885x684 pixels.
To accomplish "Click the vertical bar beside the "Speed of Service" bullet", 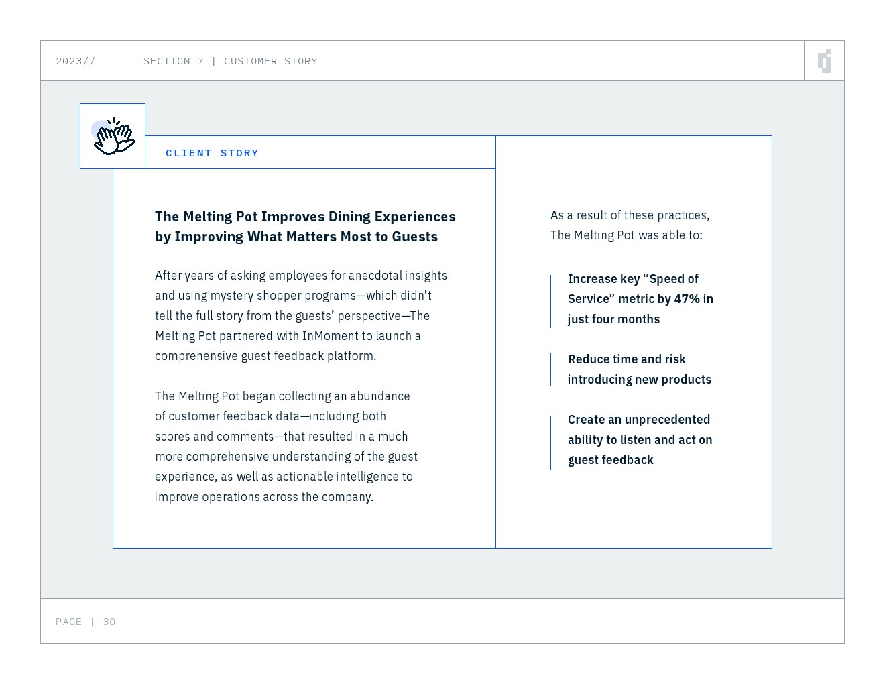I will 550,301.
